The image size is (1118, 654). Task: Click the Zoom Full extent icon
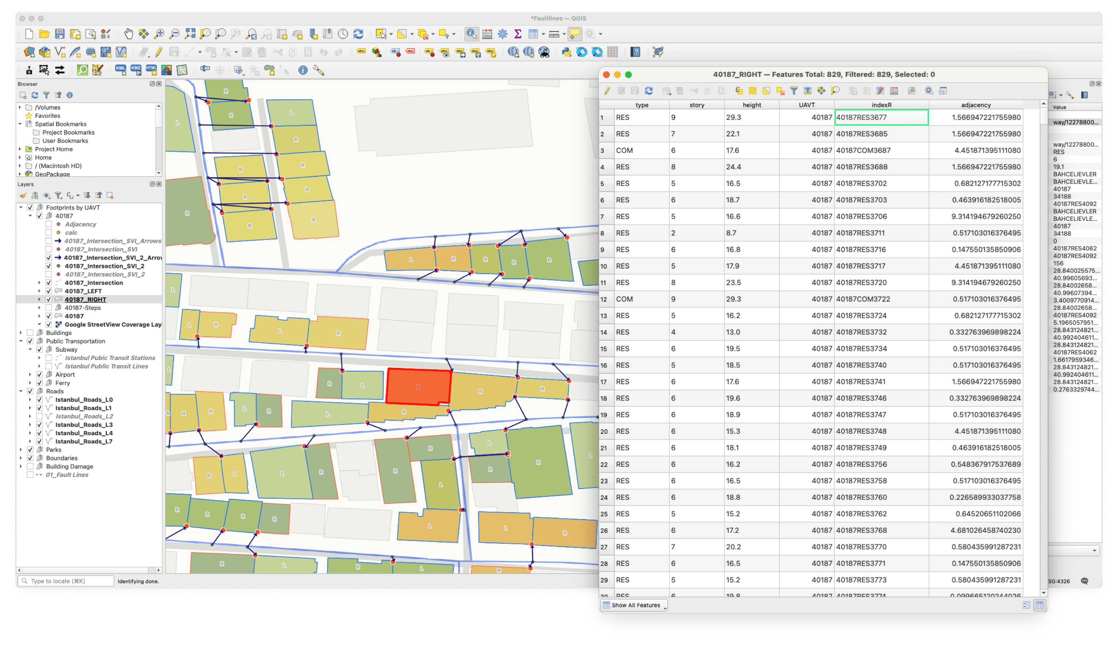tap(190, 34)
